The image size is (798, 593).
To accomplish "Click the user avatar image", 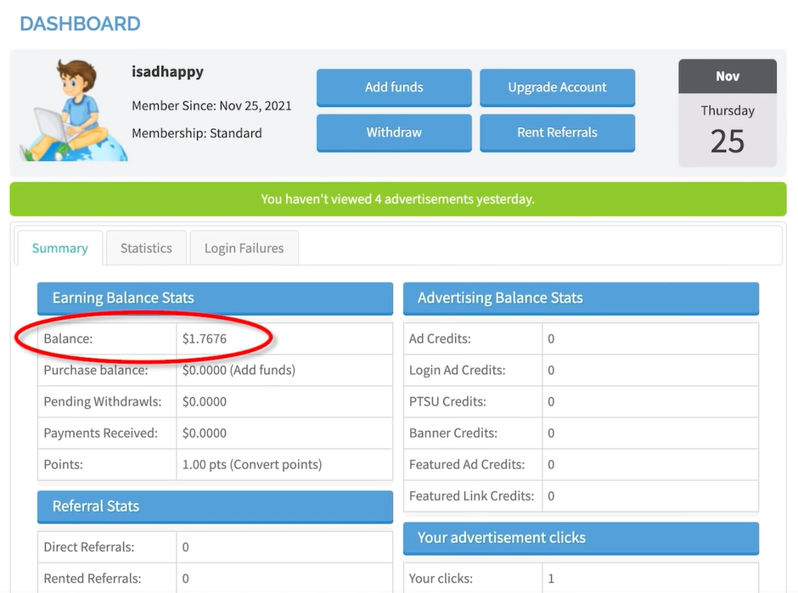I will [74, 109].
